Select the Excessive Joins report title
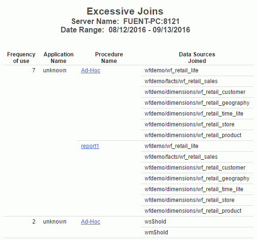This screenshot has width=257, height=240. tap(125, 11)
